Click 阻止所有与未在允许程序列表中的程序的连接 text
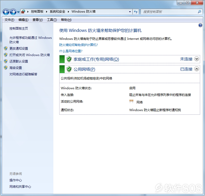The height and width of the screenshot is (196, 205). (160, 95)
